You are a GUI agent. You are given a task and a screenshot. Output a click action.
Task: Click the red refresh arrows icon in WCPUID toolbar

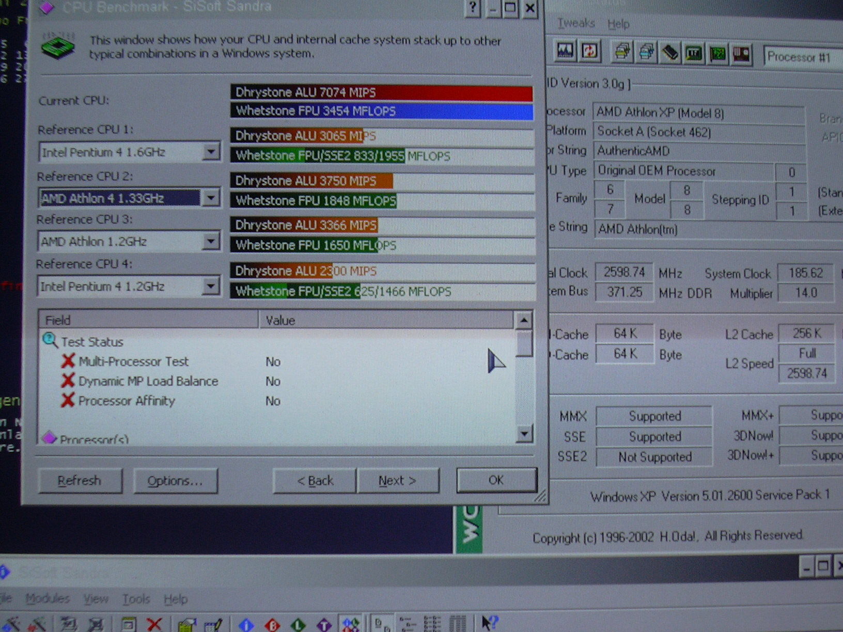click(589, 51)
